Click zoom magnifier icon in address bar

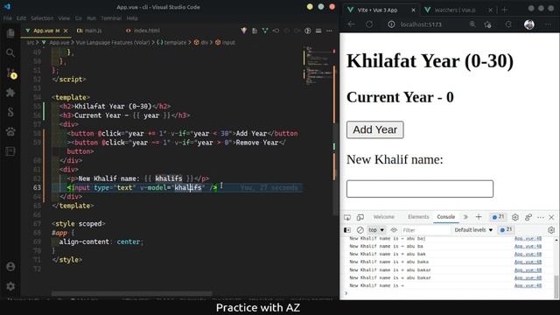click(x=472, y=24)
